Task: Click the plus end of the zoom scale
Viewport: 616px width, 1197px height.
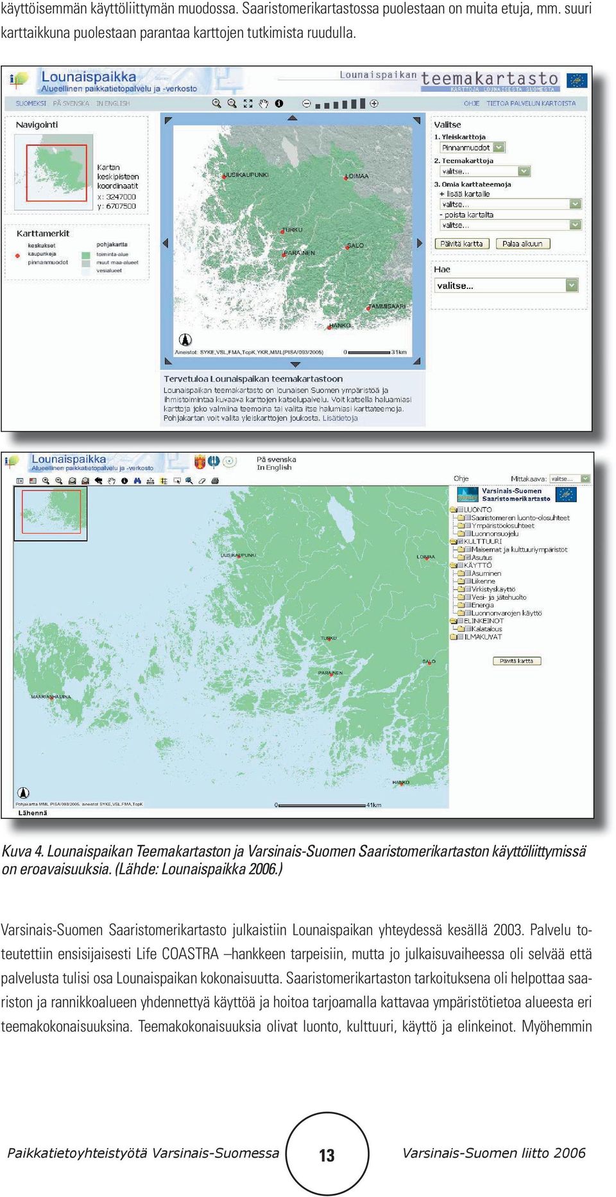Action: coord(374,103)
